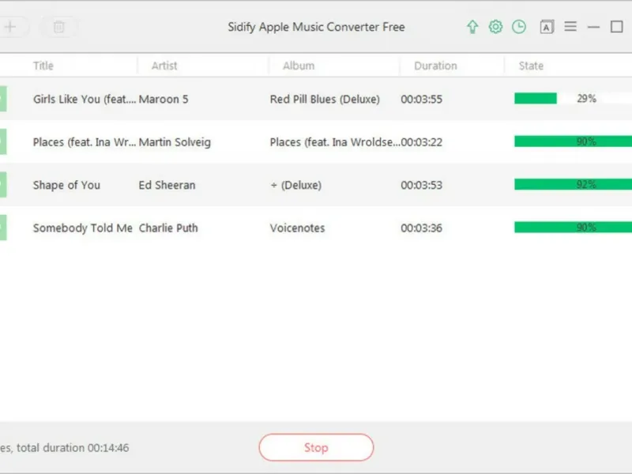
Task: Click the upgrade arrow icon
Action: click(x=472, y=27)
